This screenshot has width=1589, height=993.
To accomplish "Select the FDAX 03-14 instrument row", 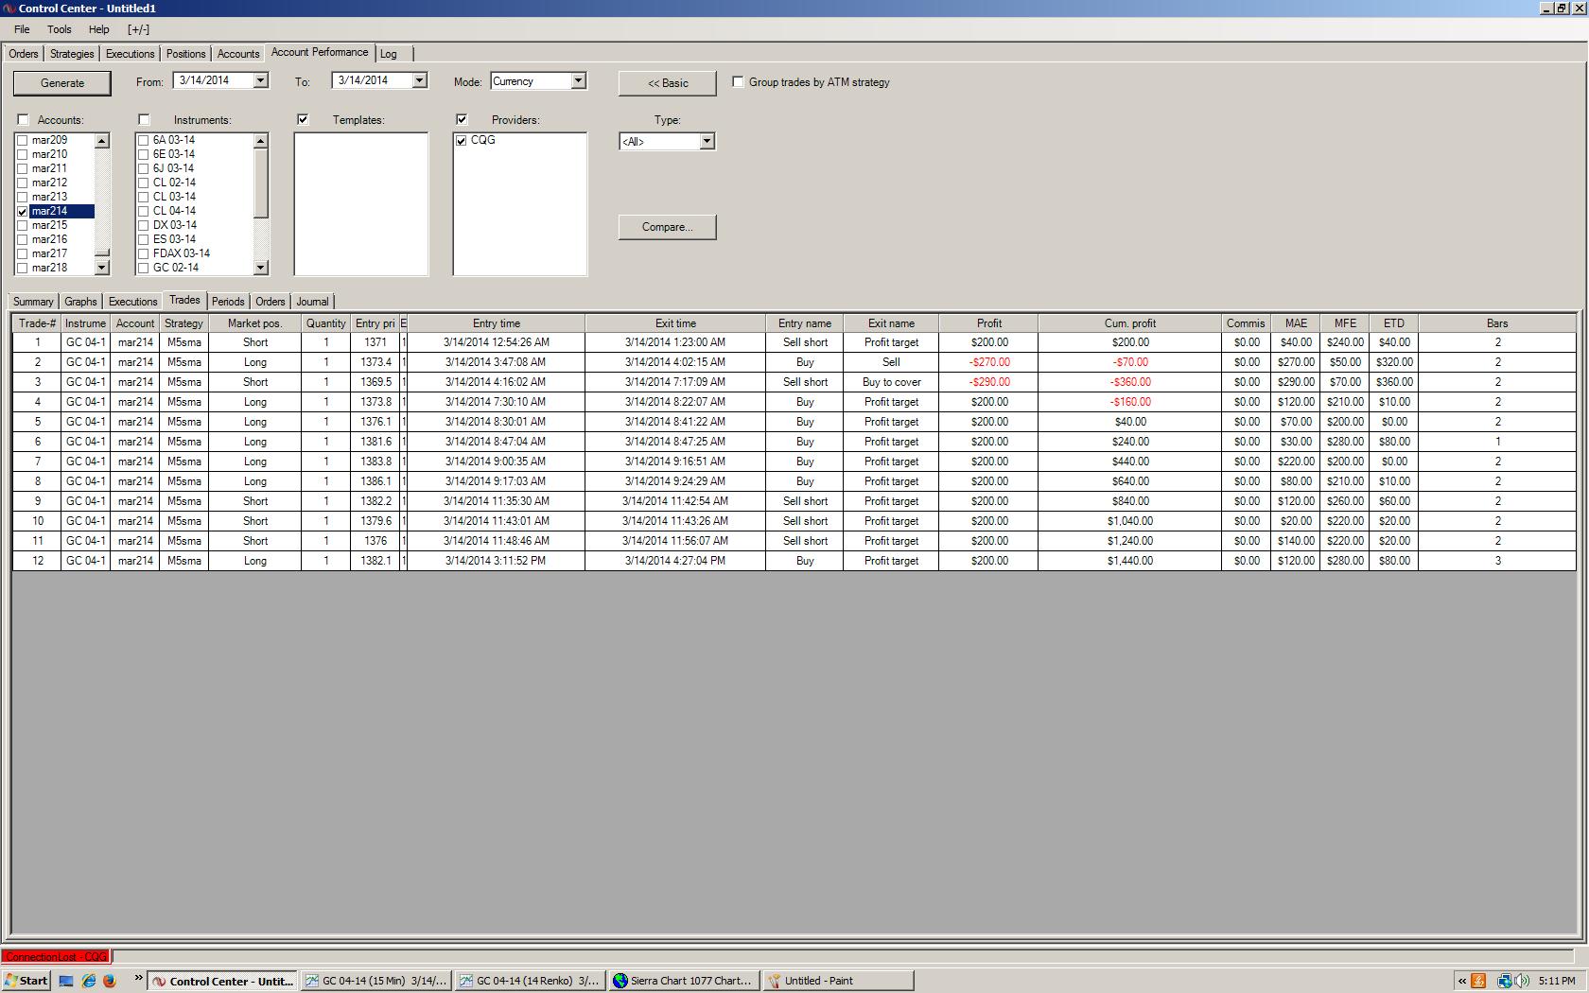I will tap(182, 254).
